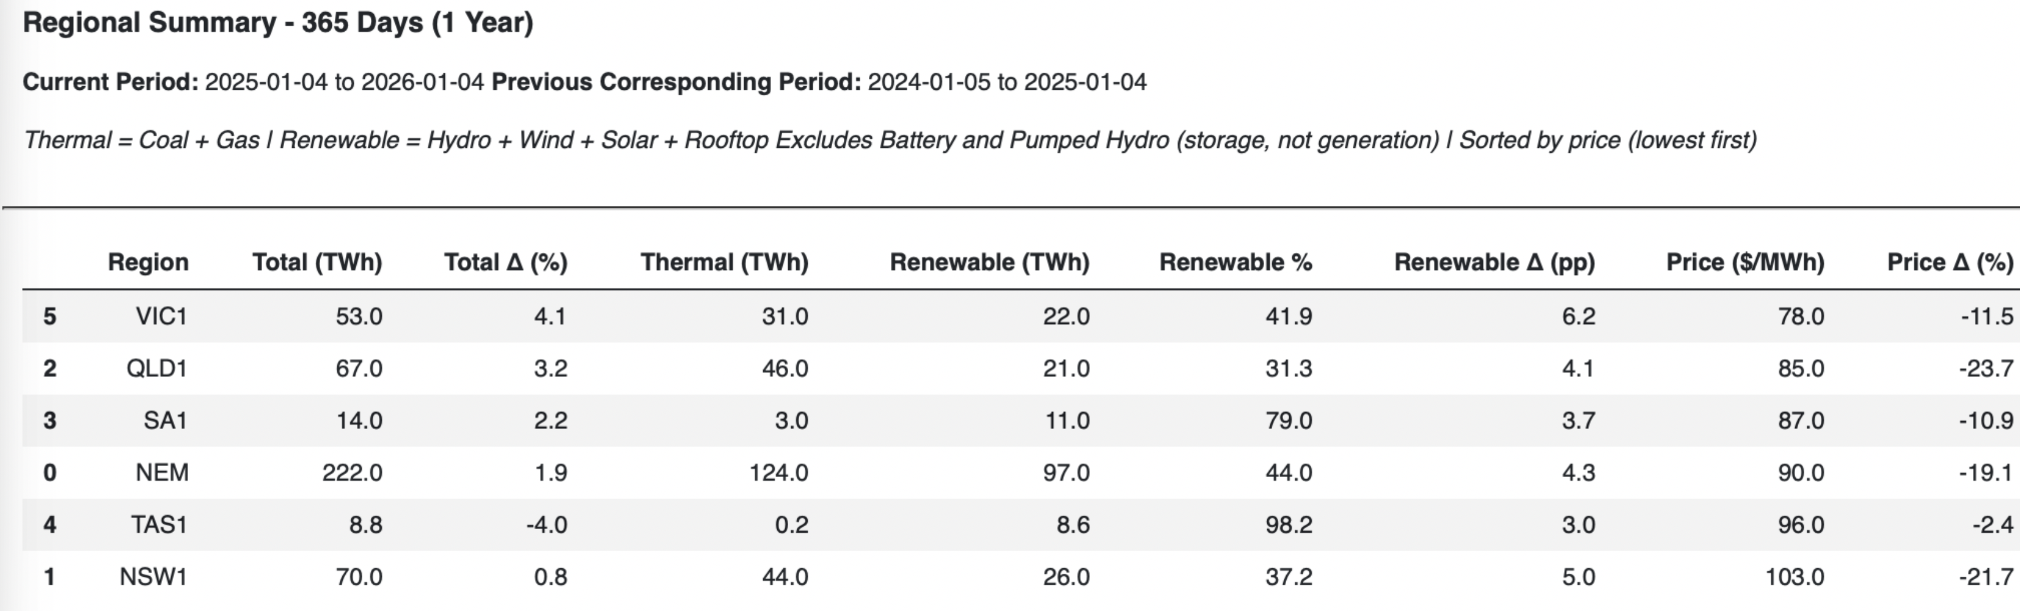Click the Price Δ (%) column header

tap(1949, 262)
